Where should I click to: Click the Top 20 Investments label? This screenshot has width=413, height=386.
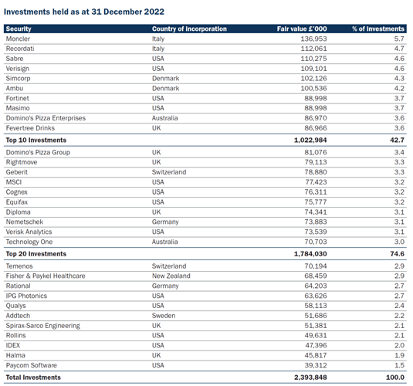click(36, 254)
